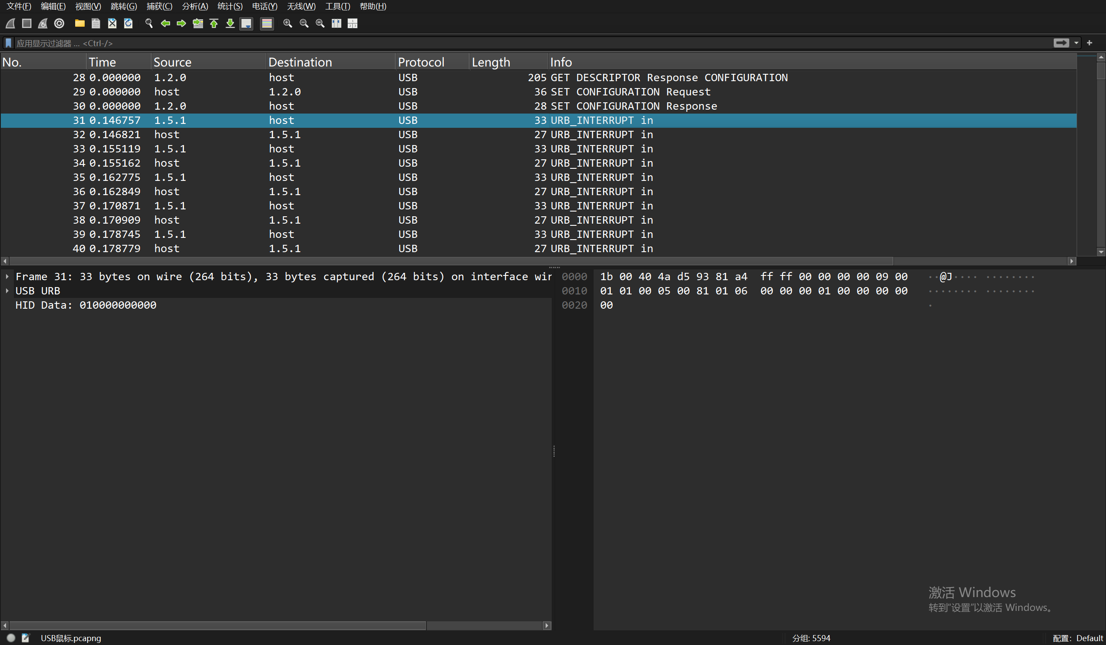Click the resize columns icon
1106x645 pixels.
(x=337, y=23)
